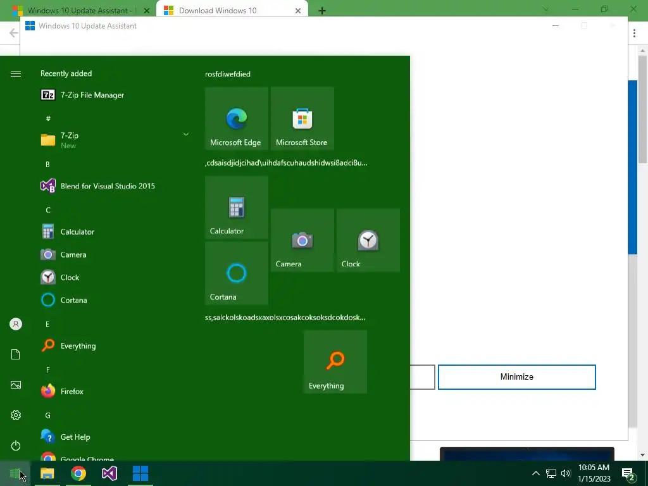Click the Recently added header
Image resolution: width=648 pixels, height=486 pixels.
66,73
